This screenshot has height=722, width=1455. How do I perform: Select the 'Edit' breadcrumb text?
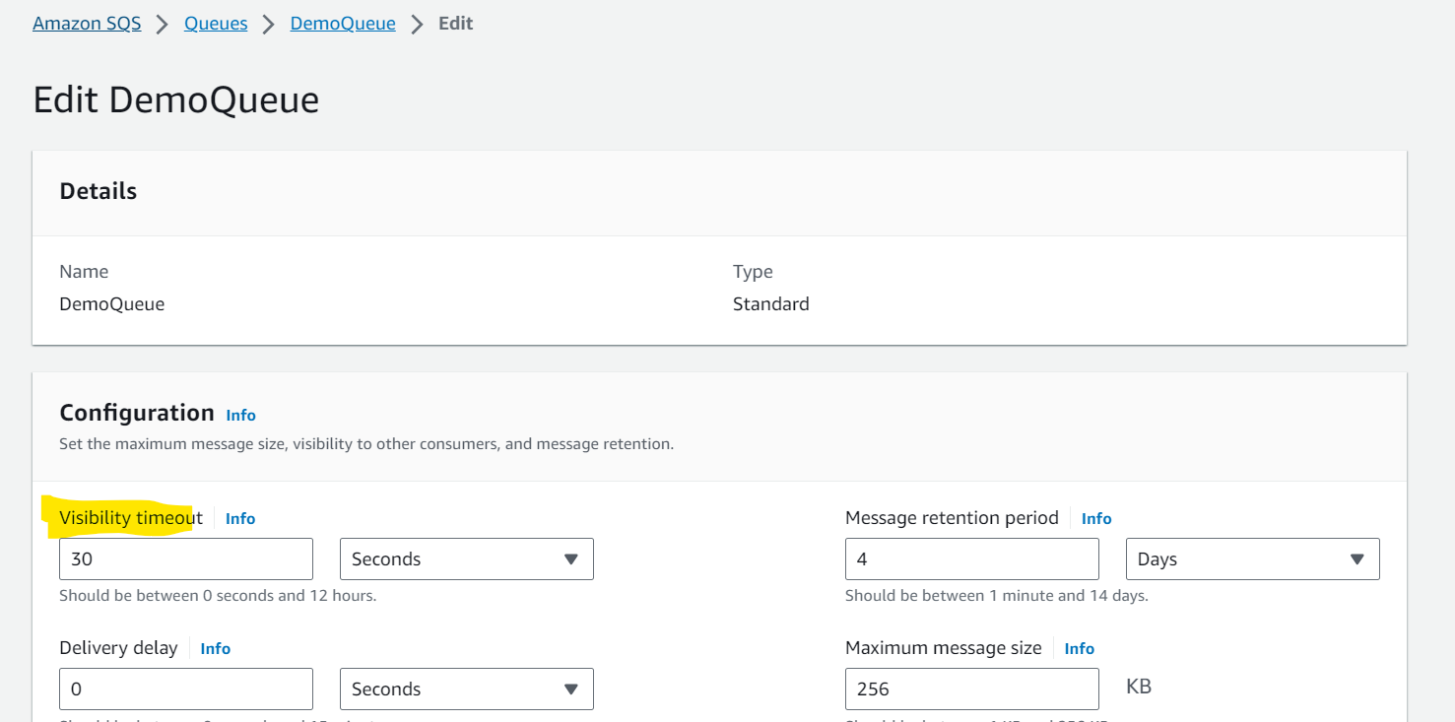[x=456, y=24]
